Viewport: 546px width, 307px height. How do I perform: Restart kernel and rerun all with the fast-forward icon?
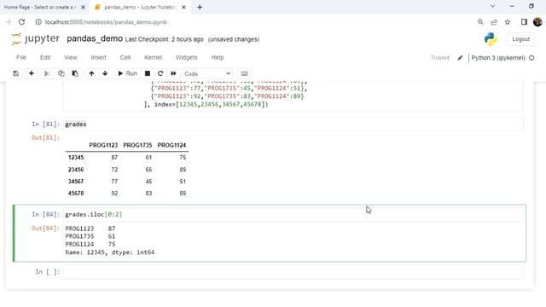pyautogui.click(x=173, y=73)
